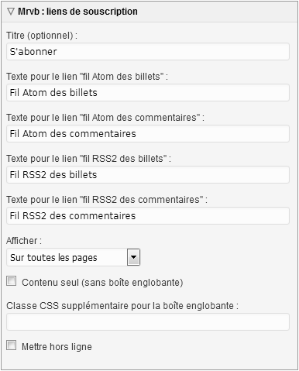Select the 'Fil RSS2 des commentaires' text field
This screenshot has width=299, height=371.
148,216
